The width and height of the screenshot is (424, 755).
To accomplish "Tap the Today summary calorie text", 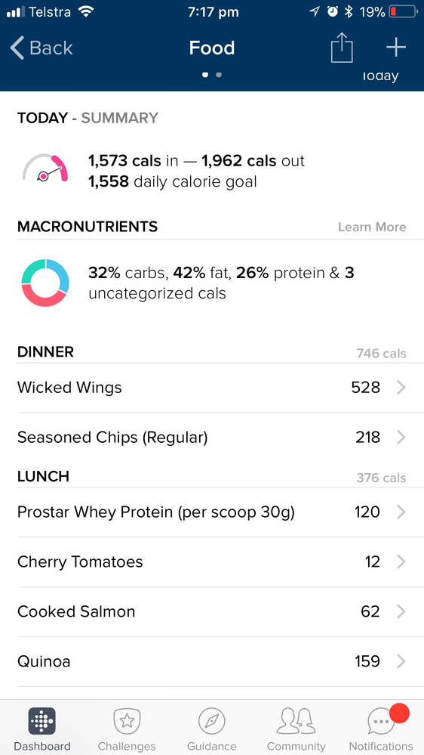I will pos(197,171).
